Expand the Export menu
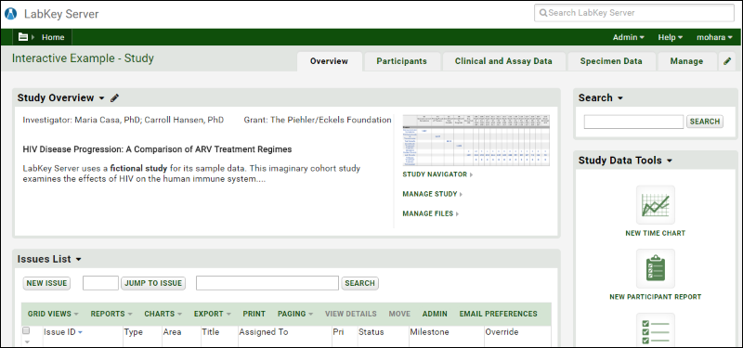This screenshot has width=743, height=348. click(213, 314)
